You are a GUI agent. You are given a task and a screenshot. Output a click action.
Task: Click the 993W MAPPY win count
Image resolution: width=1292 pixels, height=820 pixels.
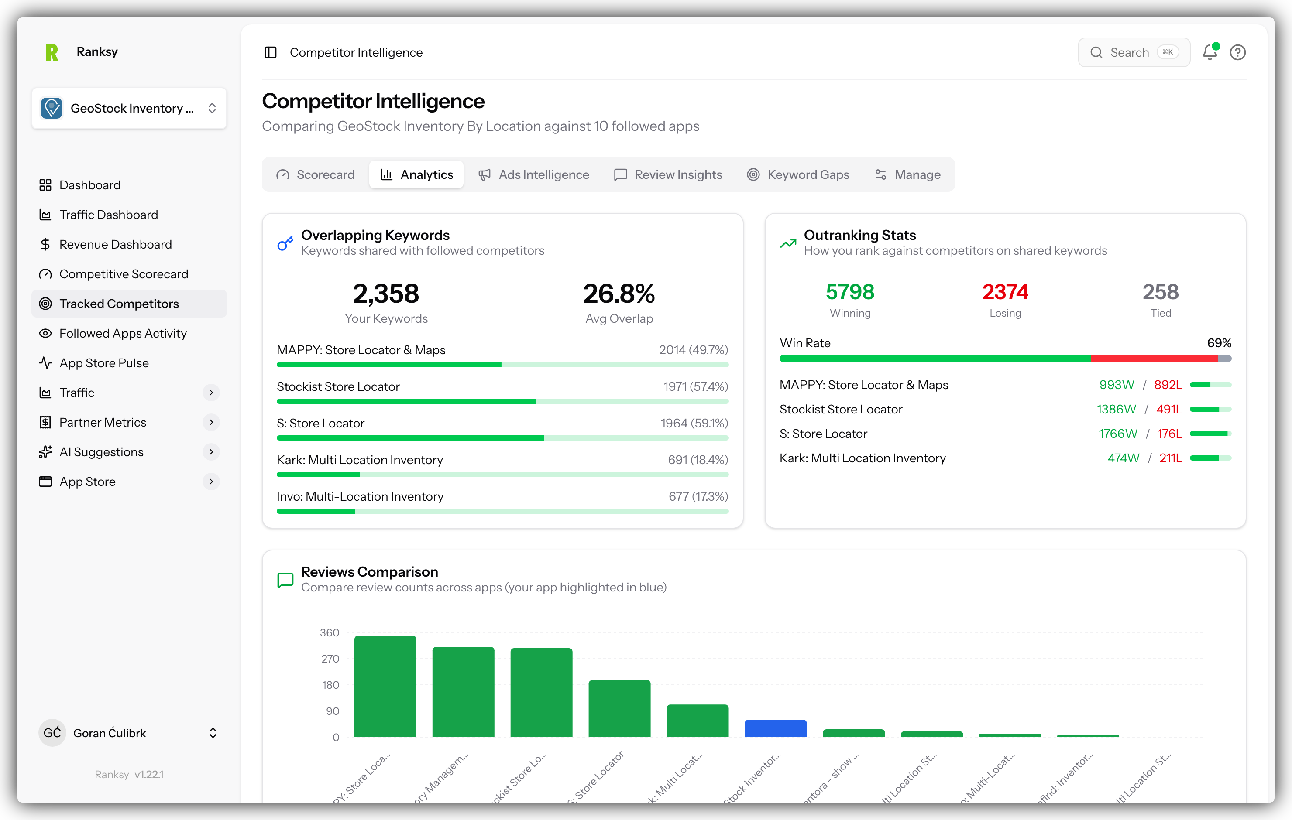1117,385
